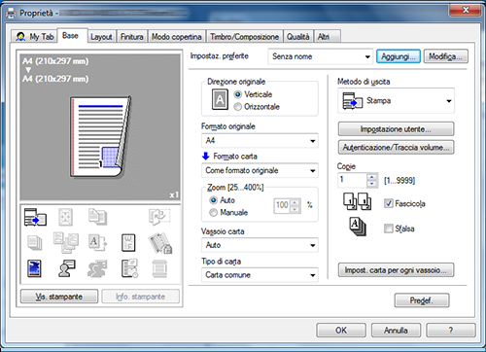This screenshot has width=486, height=352.
Task: Click the greyed tilted page with padlock icon
Action: pos(160,243)
